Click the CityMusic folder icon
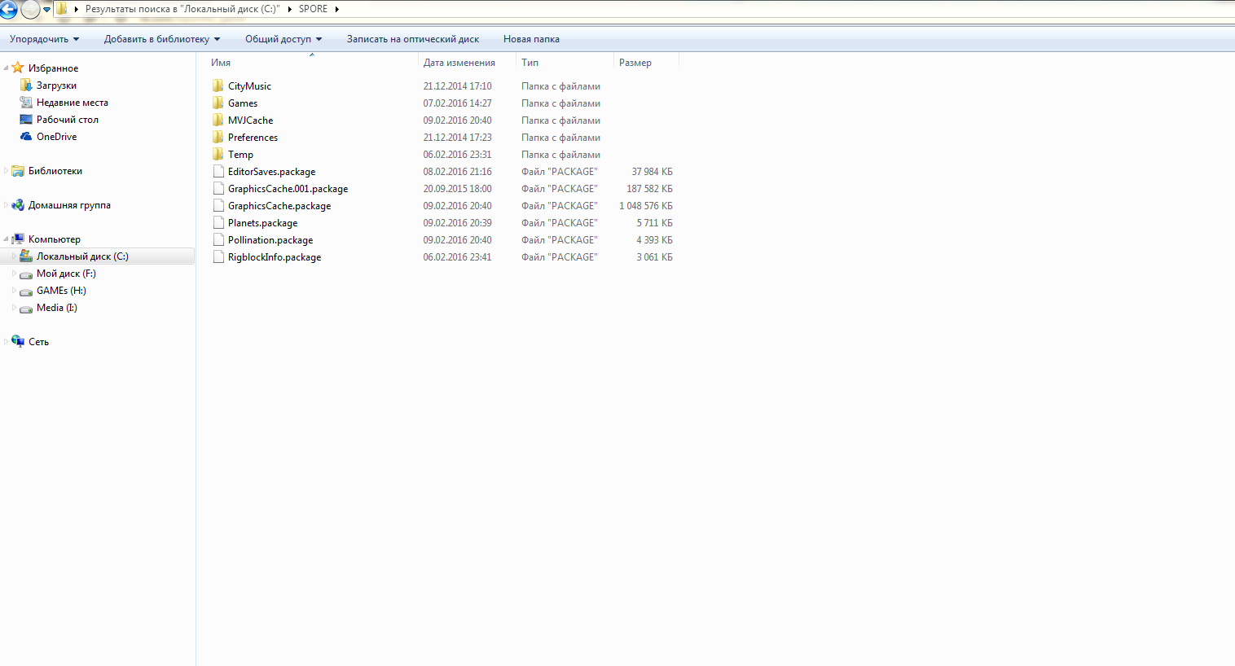Image resolution: width=1235 pixels, height=666 pixels. pyautogui.click(x=218, y=85)
